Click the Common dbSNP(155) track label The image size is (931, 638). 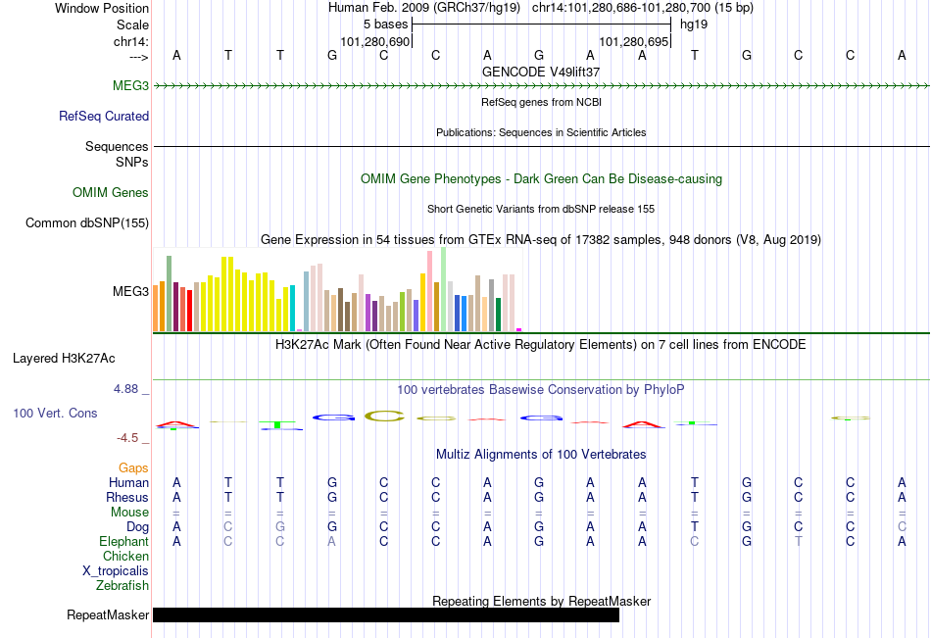[x=86, y=222]
